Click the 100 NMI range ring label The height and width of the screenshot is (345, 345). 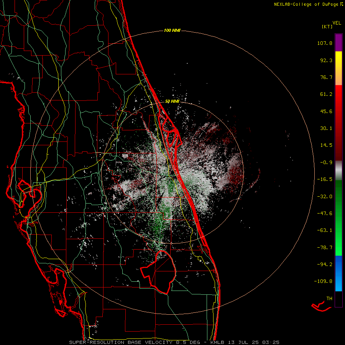tap(172, 30)
